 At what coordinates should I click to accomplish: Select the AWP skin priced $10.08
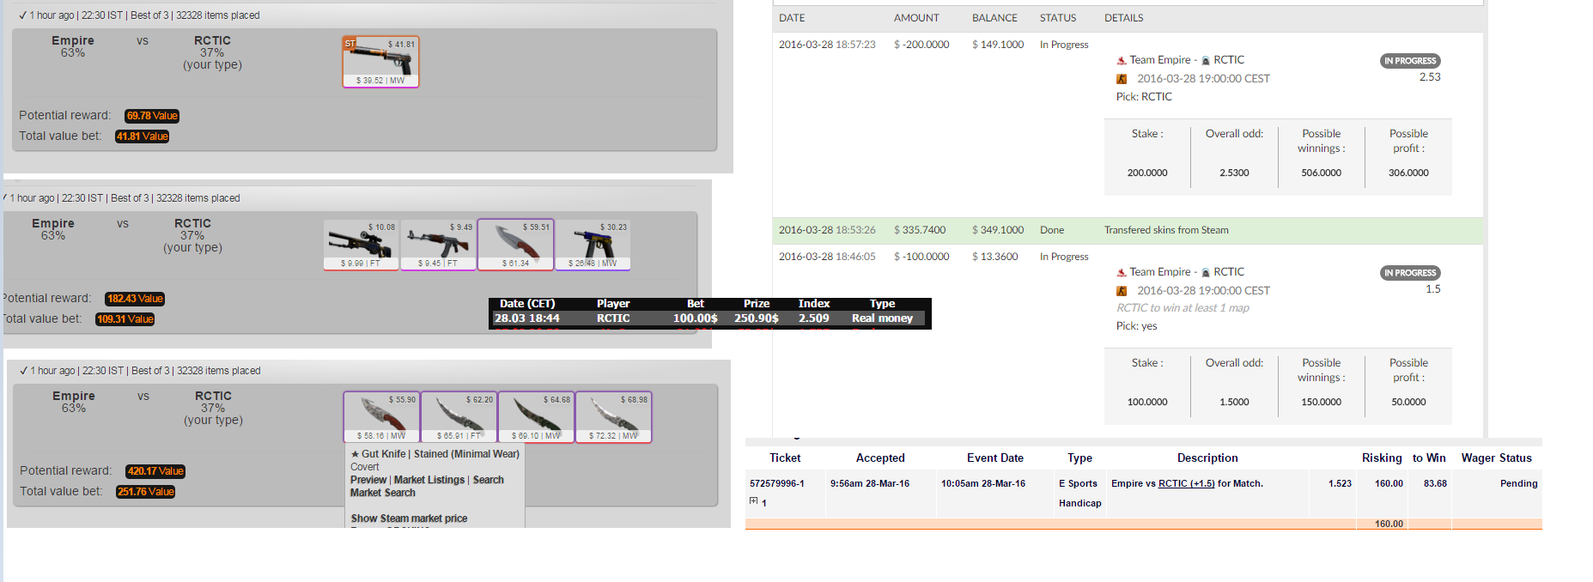tap(362, 245)
